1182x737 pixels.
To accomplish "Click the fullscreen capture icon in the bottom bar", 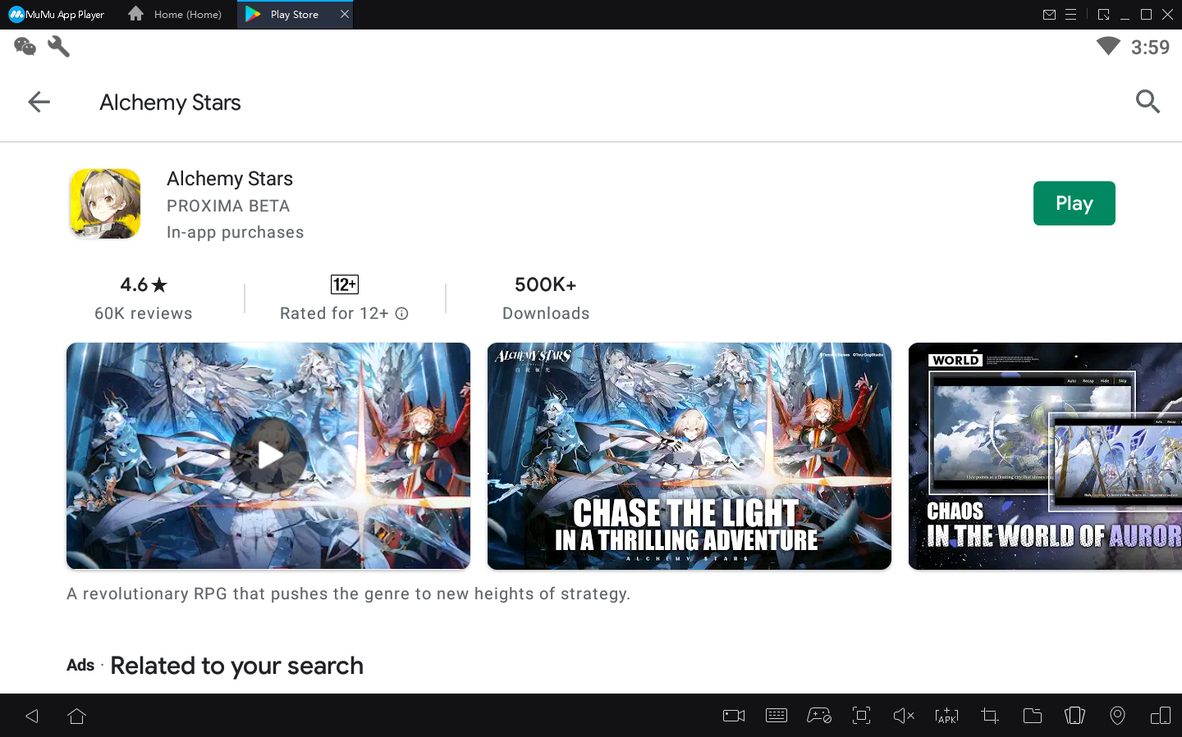I will click(861, 716).
